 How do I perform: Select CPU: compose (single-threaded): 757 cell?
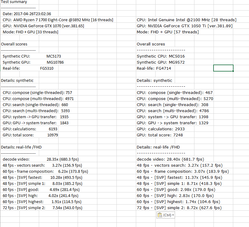coord(37,92)
